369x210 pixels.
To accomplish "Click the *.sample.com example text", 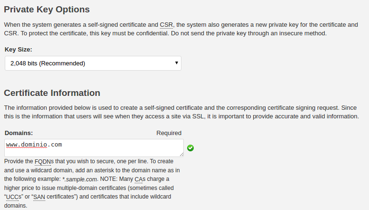I will (x=80, y=179).
